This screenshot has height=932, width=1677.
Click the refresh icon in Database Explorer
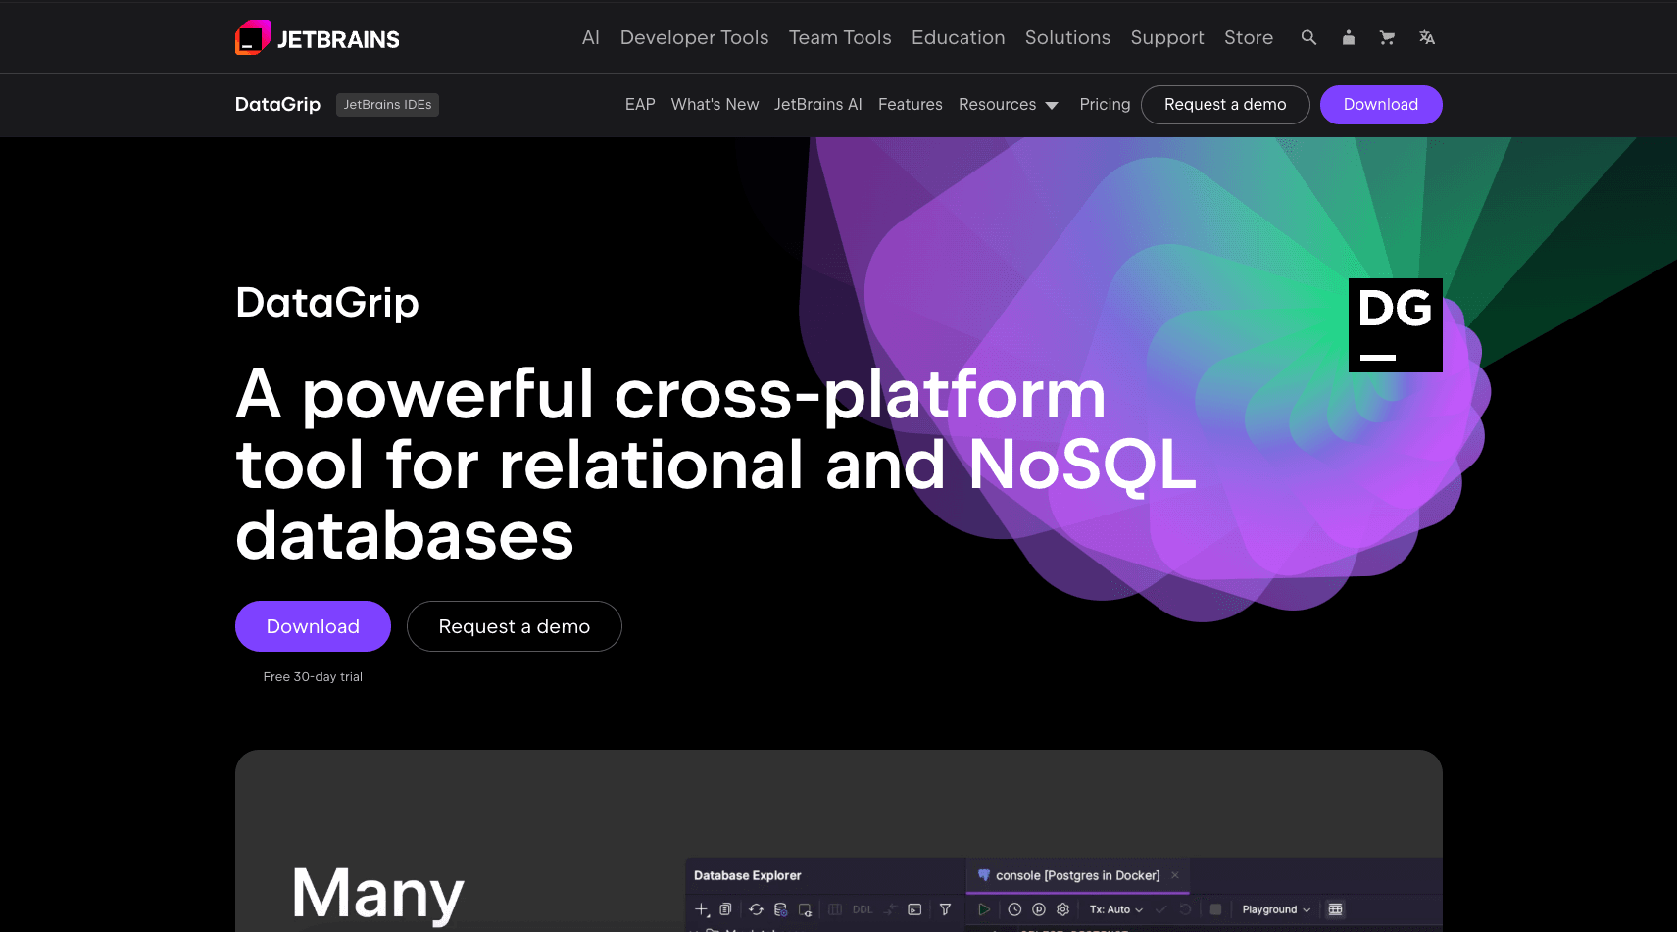(756, 909)
